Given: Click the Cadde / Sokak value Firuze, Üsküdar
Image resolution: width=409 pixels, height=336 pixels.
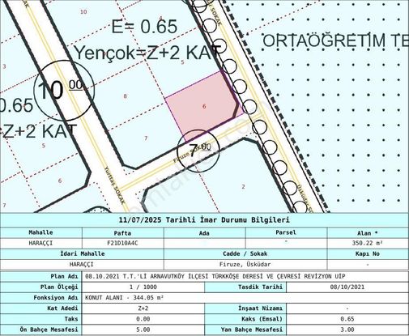Looking at the screenshot, I should 245,265.
